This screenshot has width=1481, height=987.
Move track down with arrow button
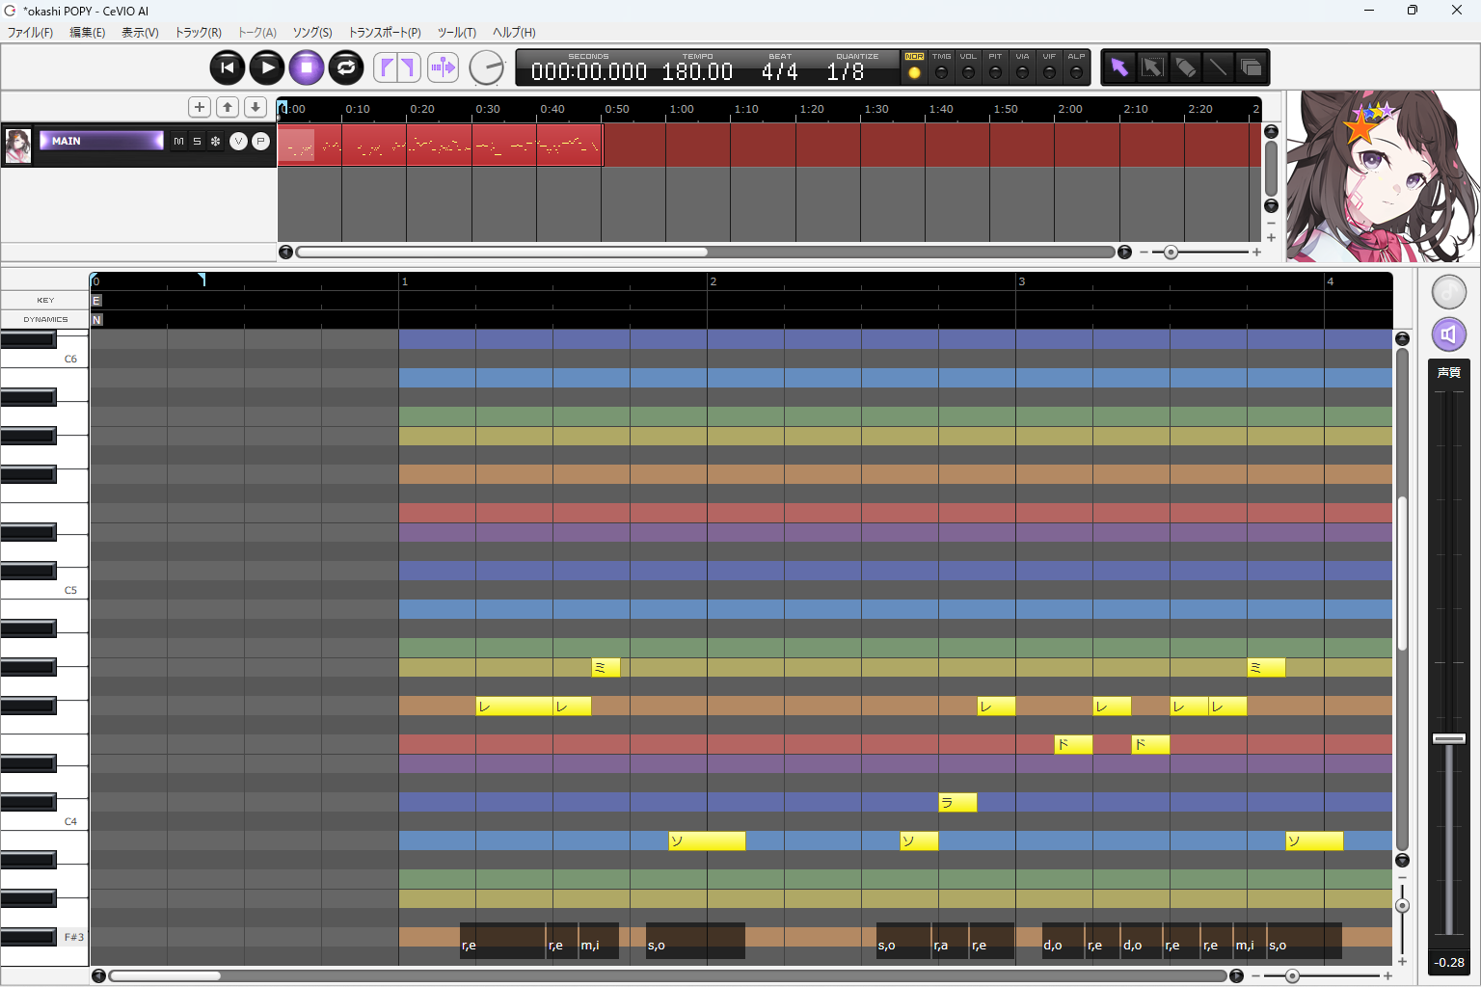(x=256, y=107)
